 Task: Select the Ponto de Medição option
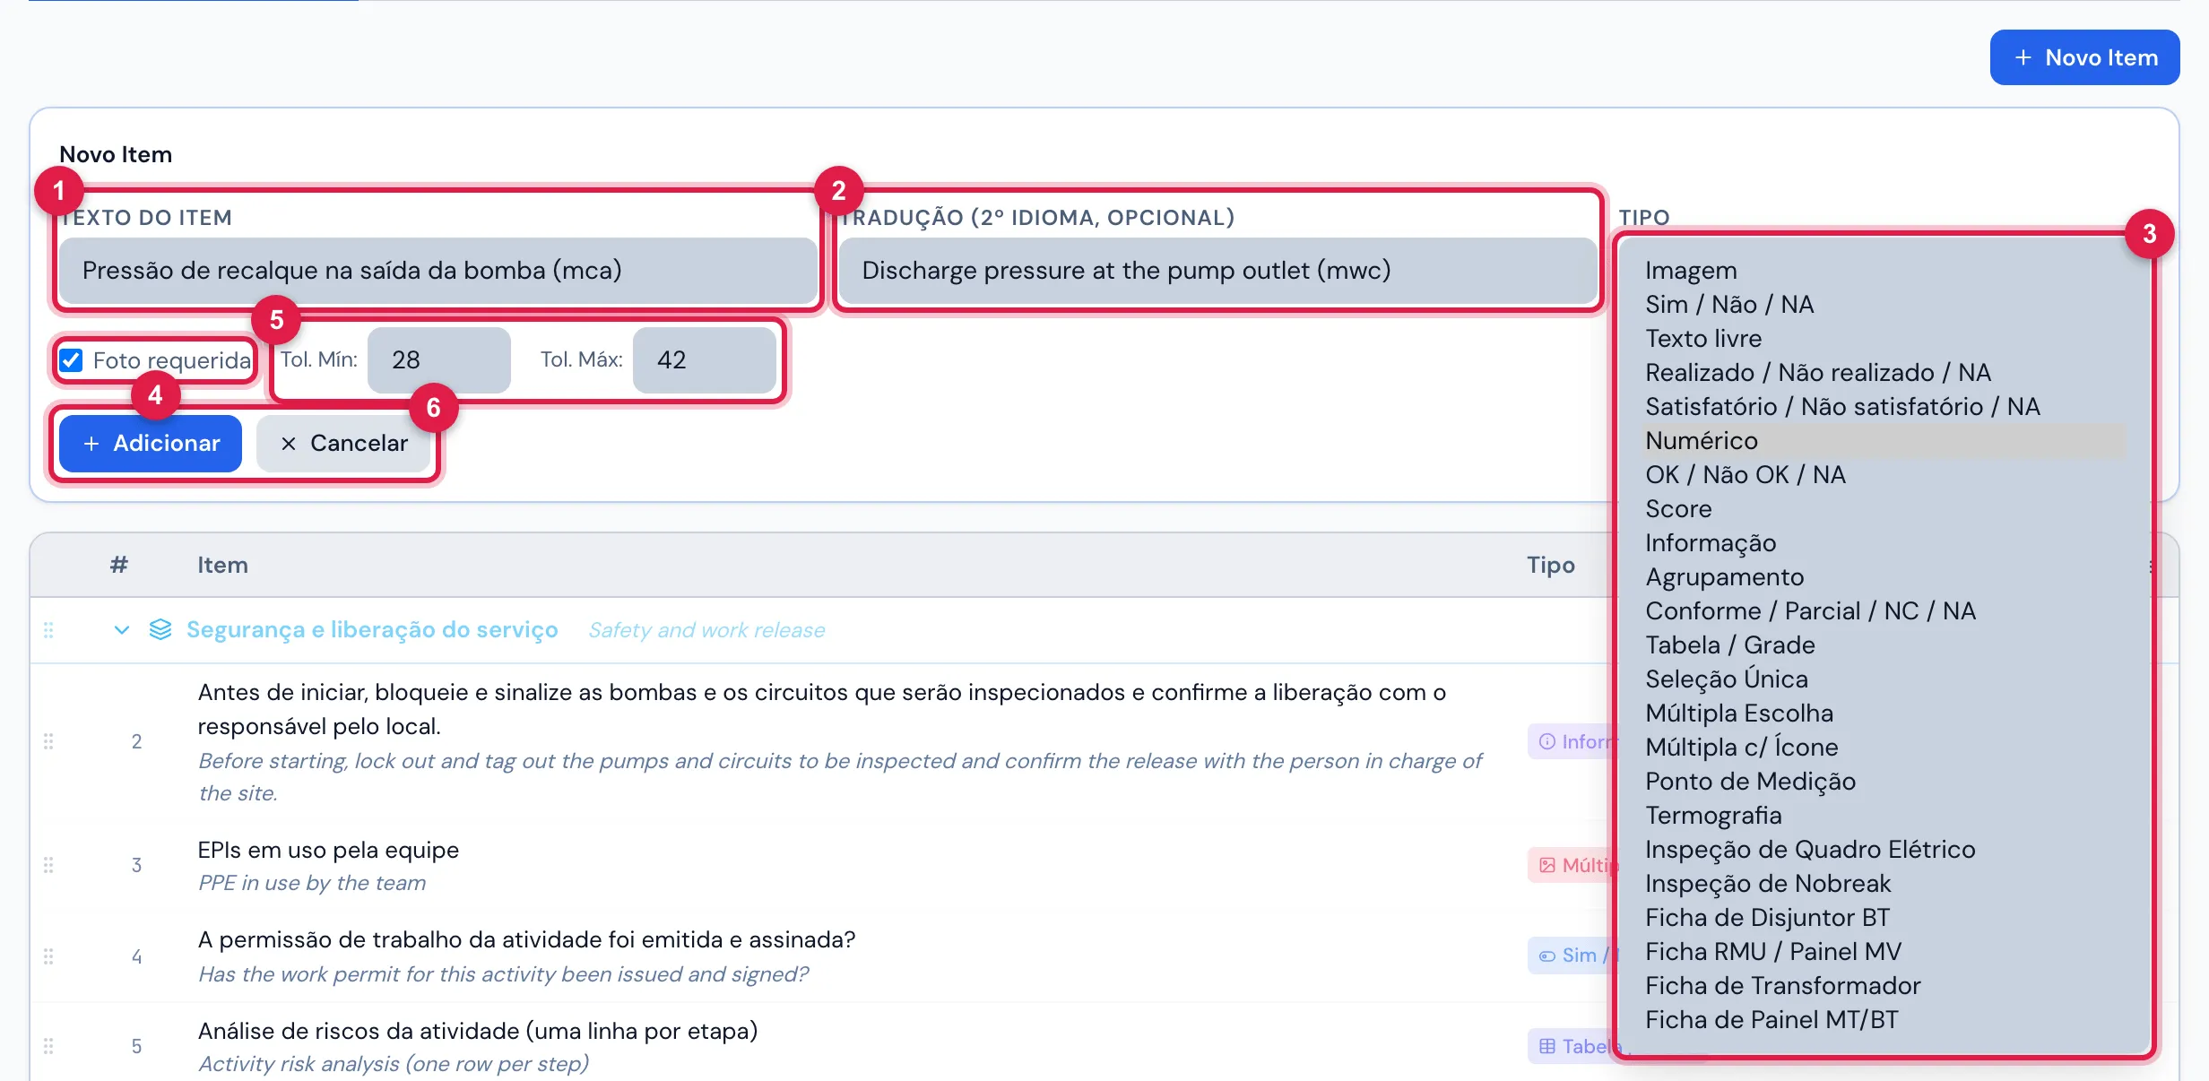[x=1884, y=782]
